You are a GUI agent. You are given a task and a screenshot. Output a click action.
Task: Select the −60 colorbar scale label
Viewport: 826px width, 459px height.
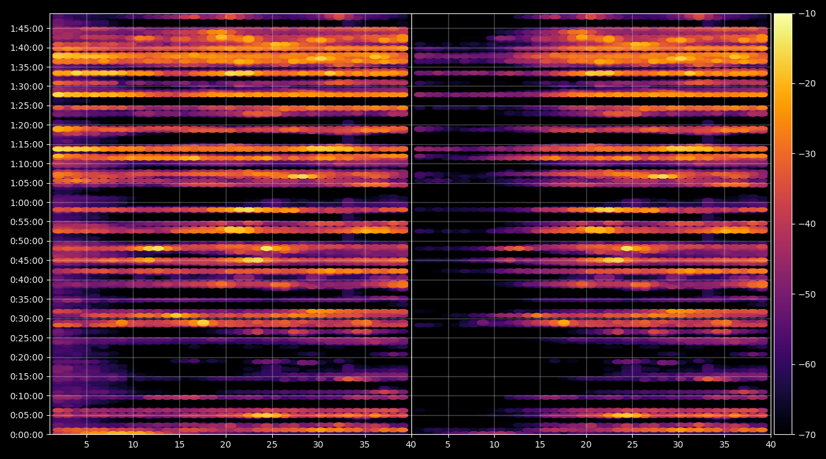point(808,364)
